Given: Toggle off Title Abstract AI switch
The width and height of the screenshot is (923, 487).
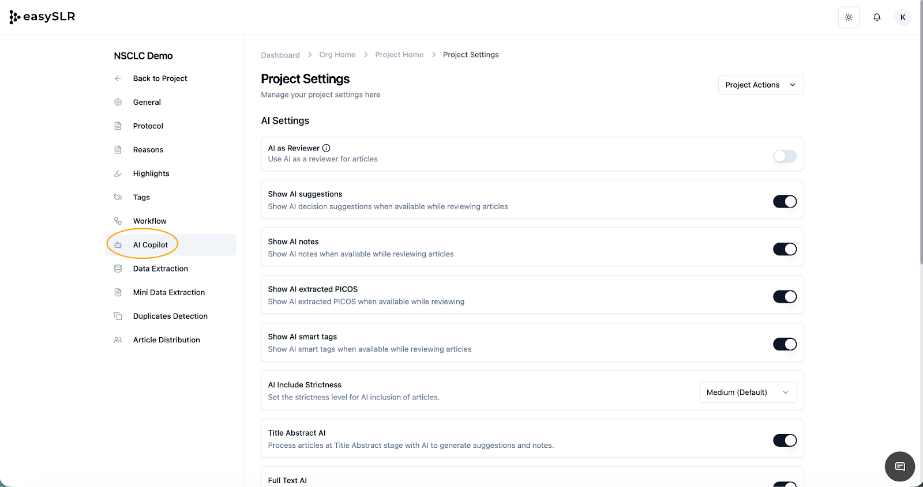Looking at the screenshot, I should (785, 440).
